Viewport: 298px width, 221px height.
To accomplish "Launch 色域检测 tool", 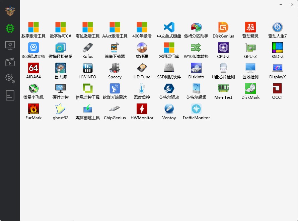I will tap(250, 71).
